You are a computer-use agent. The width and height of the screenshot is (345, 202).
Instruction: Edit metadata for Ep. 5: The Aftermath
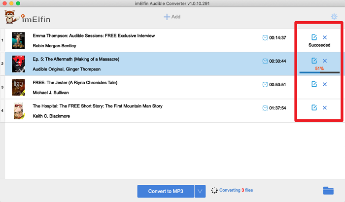[x=314, y=61]
